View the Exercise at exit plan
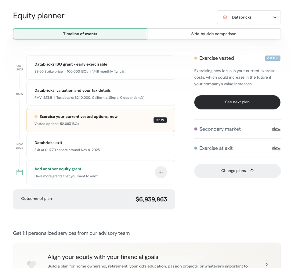293x268 pixels. pos(276,148)
